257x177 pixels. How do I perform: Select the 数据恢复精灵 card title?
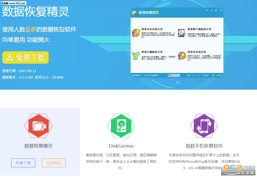[39, 146]
